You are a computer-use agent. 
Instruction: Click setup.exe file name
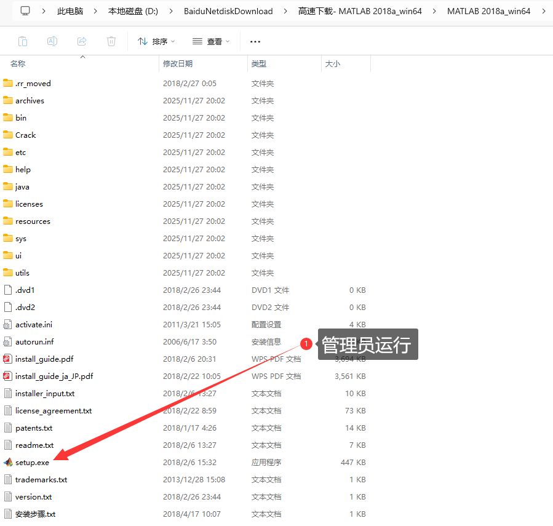click(32, 462)
